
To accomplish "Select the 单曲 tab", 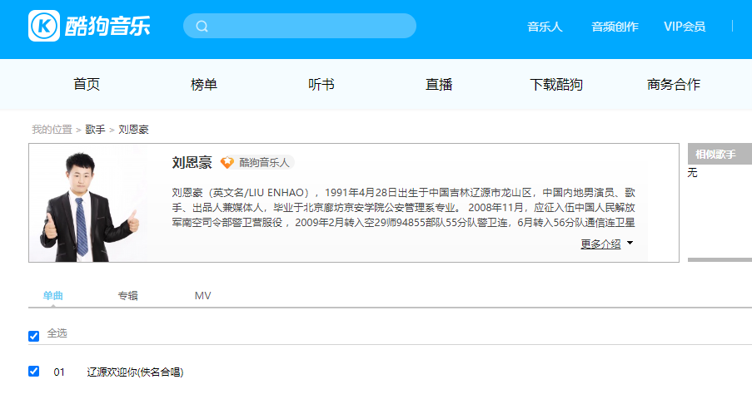I will pyautogui.click(x=53, y=296).
